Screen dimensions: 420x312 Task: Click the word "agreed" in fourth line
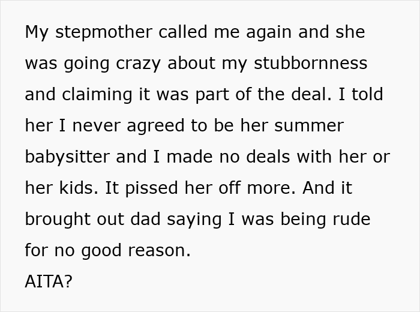point(155,126)
